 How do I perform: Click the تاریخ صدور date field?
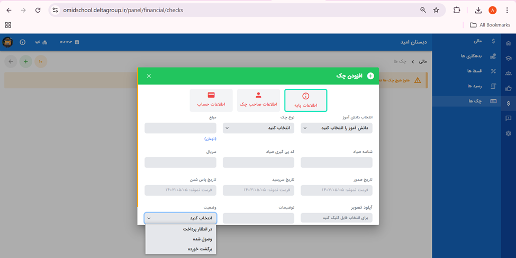point(336,190)
